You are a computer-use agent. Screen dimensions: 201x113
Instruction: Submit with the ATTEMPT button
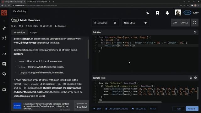coord(192,109)
